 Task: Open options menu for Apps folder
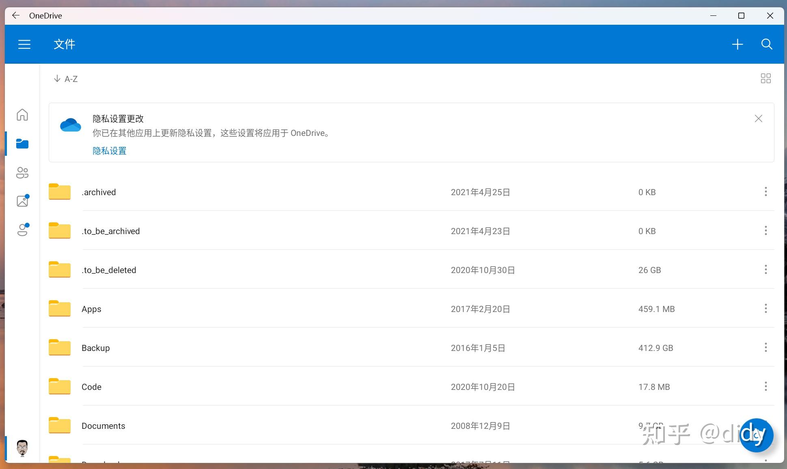point(766,309)
